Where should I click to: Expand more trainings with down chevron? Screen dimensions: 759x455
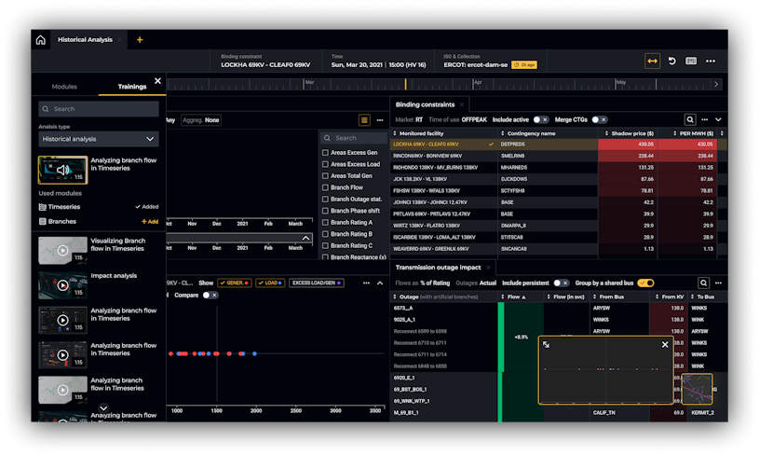(103, 408)
